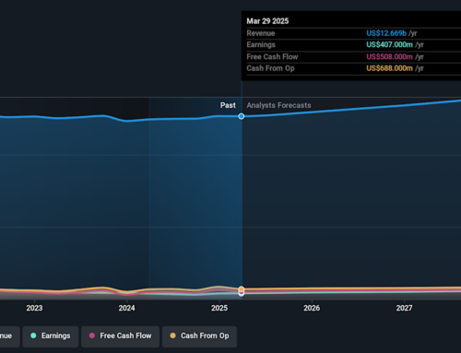Click the 'Earnings' row label in tooltip
Viewport: 461px width, 353px height.
pyautogui.click(x=261, y=45)
